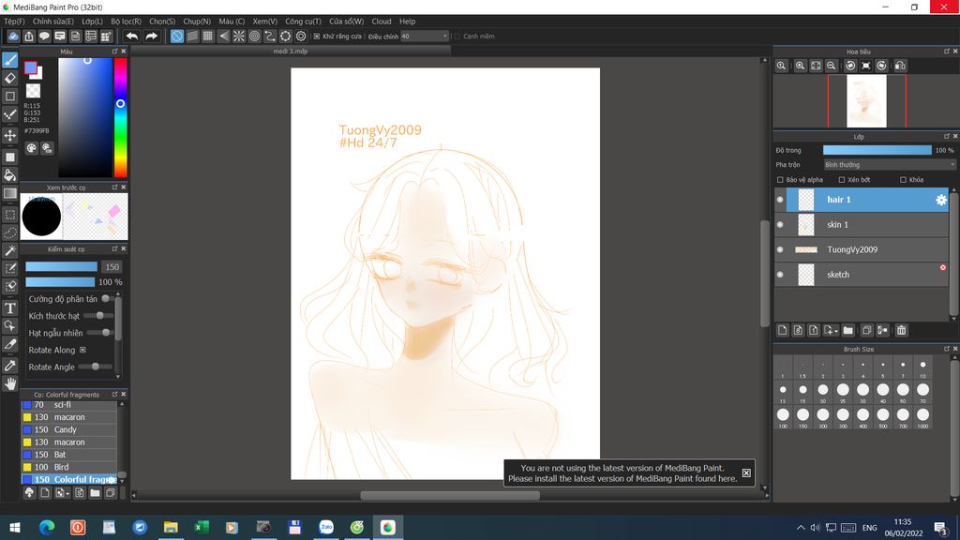Image resolution: width=960 pixels, height=540 pixels.
Task: Select the Magic Wand tool
Action: (x=10, y=250)
